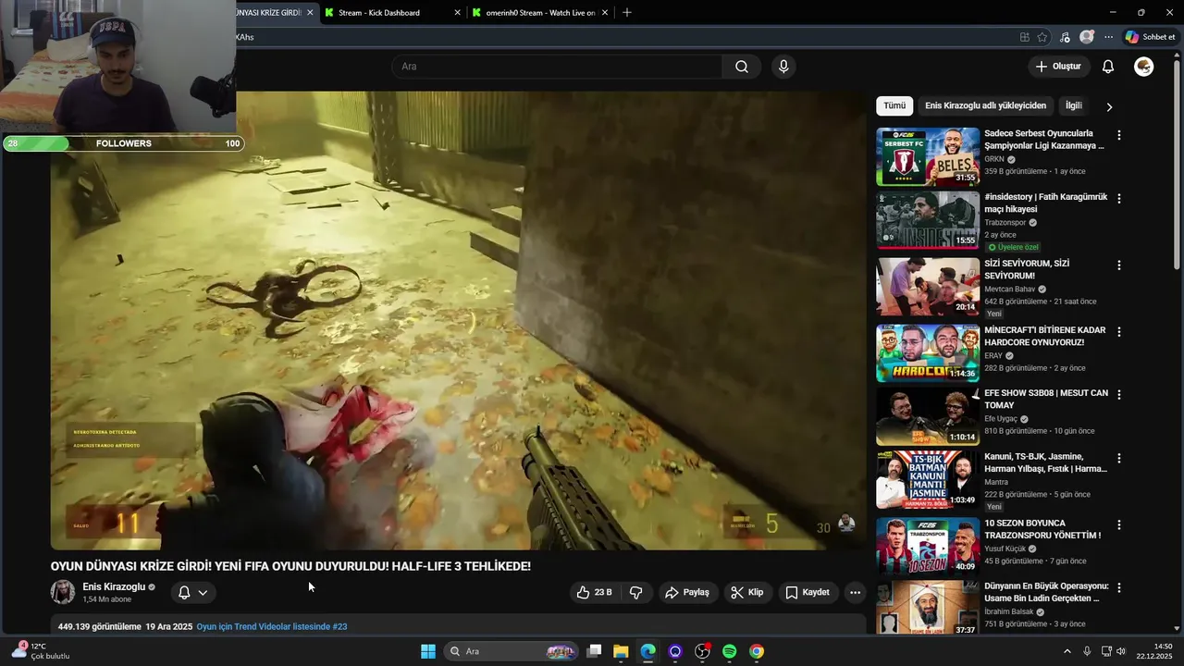
Task: Start voice search with the microphone icon
Action: pyautogui.click(x=783, y=67)
